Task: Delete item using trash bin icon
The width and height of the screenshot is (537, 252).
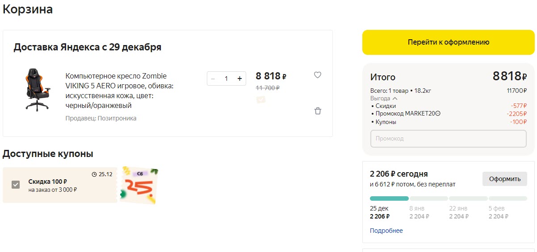Action: [x=318, y=111]
